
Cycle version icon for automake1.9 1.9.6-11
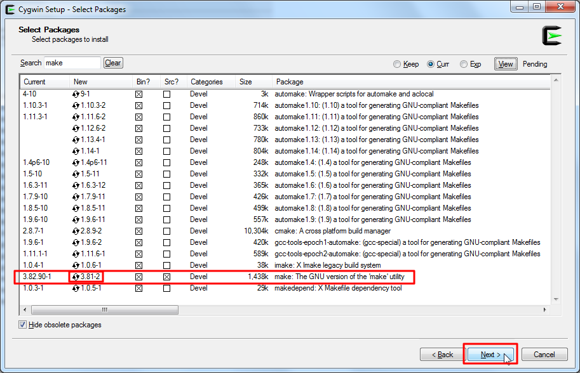(76, 219)
